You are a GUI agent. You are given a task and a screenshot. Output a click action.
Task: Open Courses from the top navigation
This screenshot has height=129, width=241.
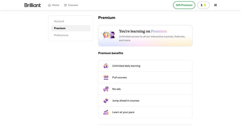pyautogui.click(x=73, y=5)
